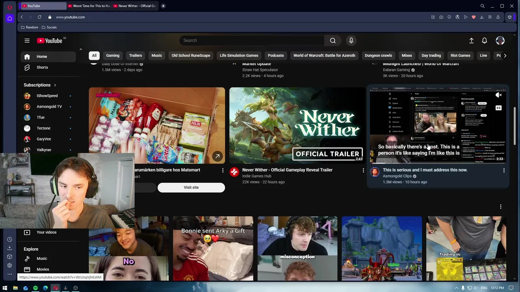
Task: Open the Indie Games Hub channel link
Action: pyautogui.click(x=257, y=176)
